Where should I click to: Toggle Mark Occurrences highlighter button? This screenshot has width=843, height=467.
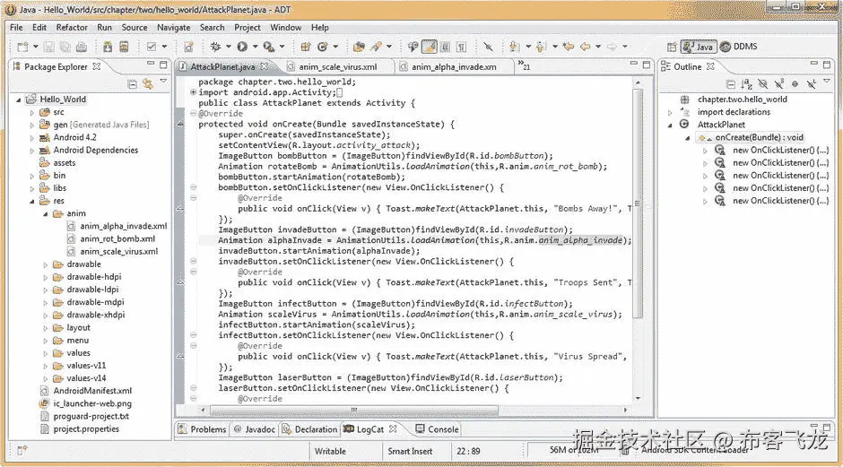click(x=429, y=47)
